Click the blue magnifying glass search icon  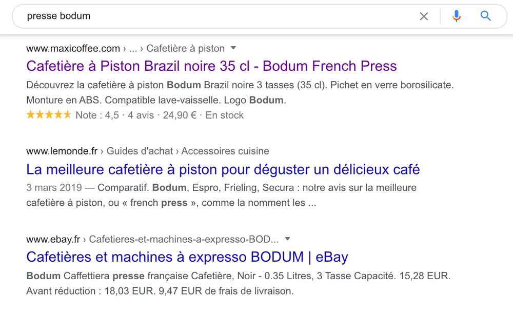(485, 16)
